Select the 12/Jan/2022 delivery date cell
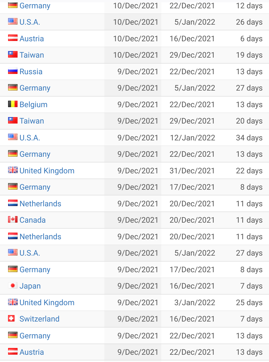This screenshot has width=269, height=362. (192, 138)
